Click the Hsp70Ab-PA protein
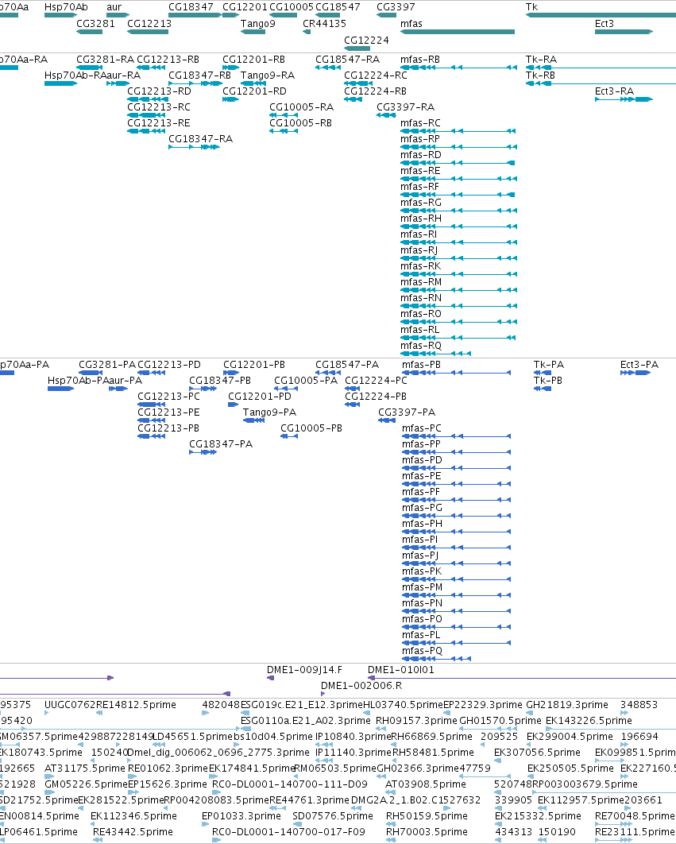The width and height of the screenshot is (676, 844). coord(61,389)
